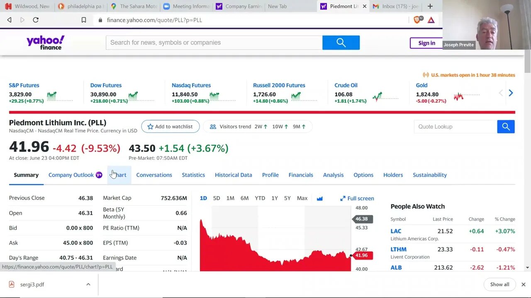This screenshot has width=531, height=298.
Task: Open sergi3.pdf download options chevron
Action: 88,284
